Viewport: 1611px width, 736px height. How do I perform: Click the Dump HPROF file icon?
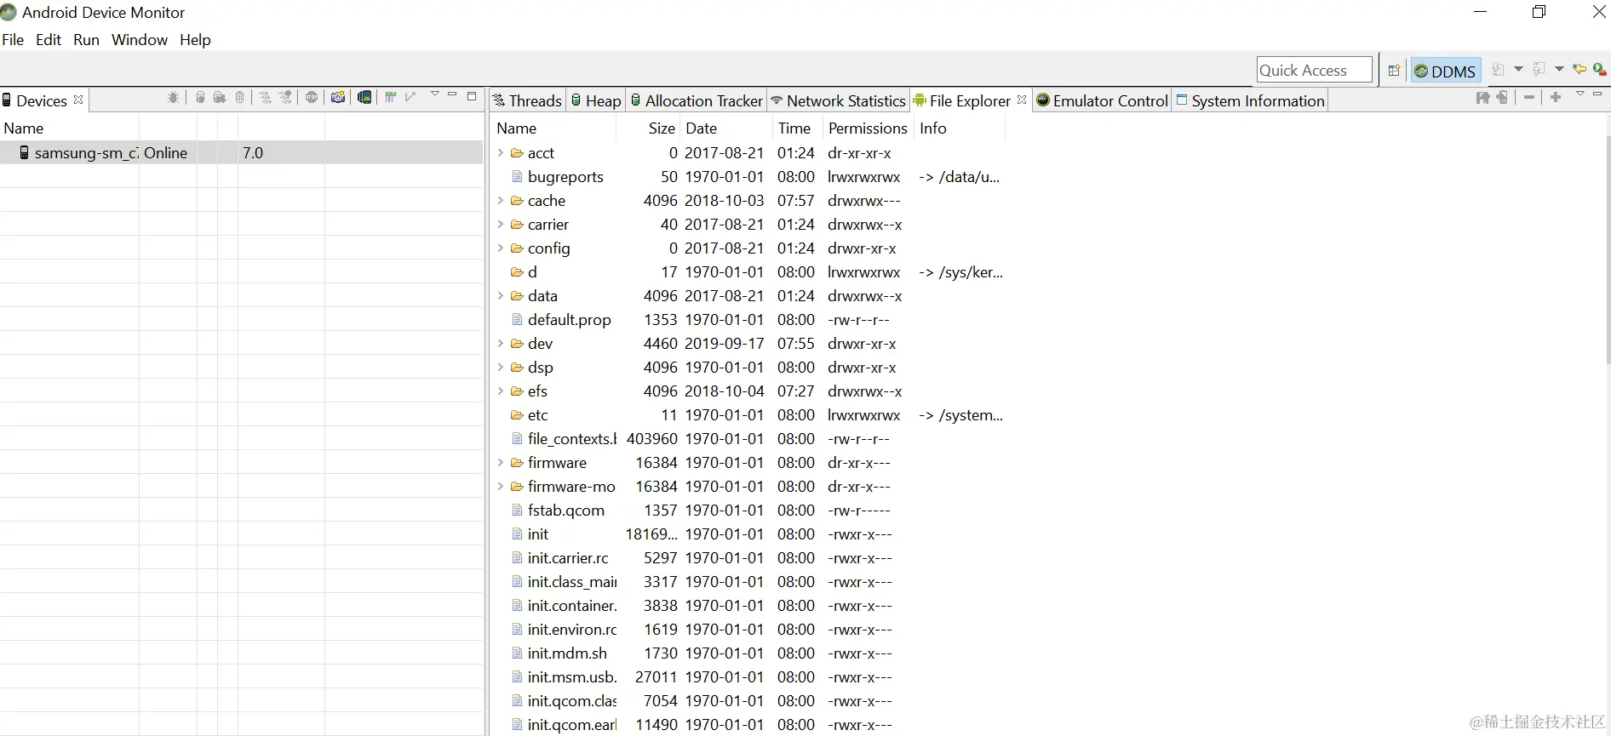click(220, 98)
